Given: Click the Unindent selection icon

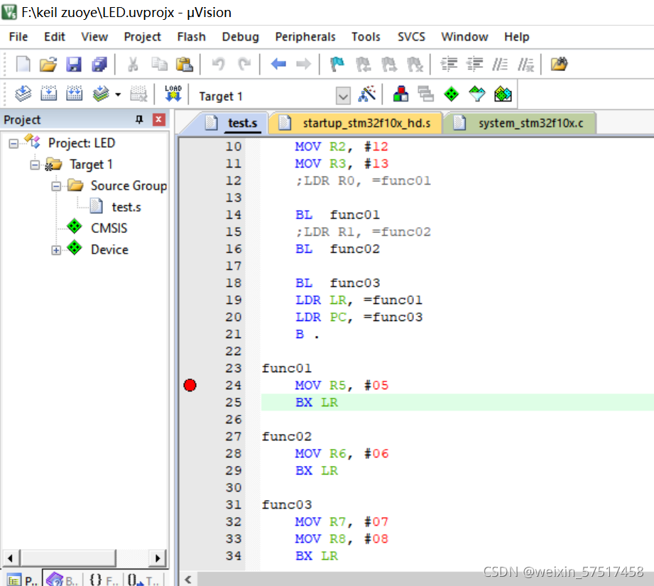Looking at the screenshot, I should point(474,64).
